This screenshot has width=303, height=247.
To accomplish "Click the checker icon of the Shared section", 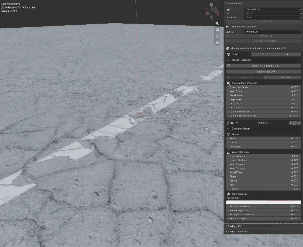I will click(228, 83).
